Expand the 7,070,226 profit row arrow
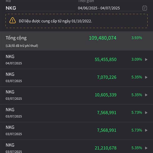Screen dimensions: 153x153 point(146,77)
